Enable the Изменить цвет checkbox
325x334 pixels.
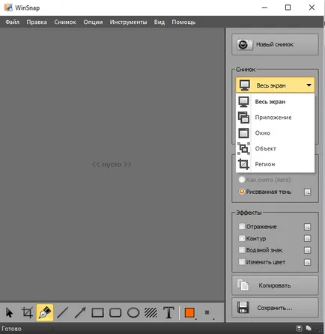tap(242, 262)
